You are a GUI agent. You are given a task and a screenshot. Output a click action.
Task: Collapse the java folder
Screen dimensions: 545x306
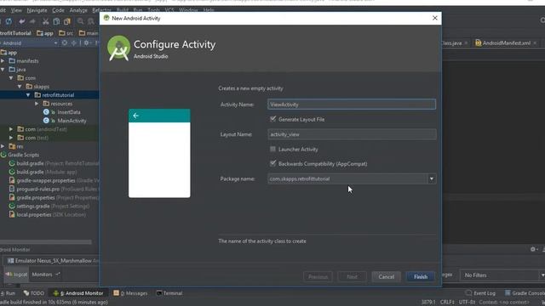click(3, 70)
